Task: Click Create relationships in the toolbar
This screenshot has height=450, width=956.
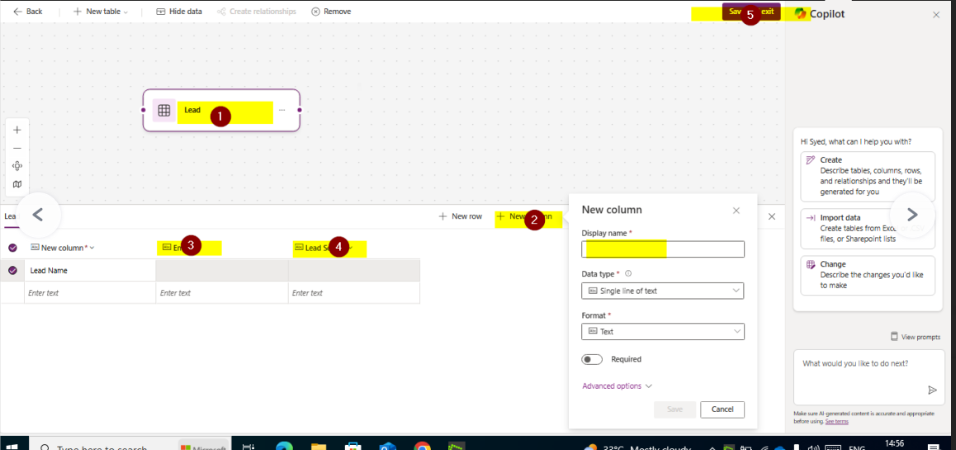Action: pyautogui.click(x=257, y=12)
